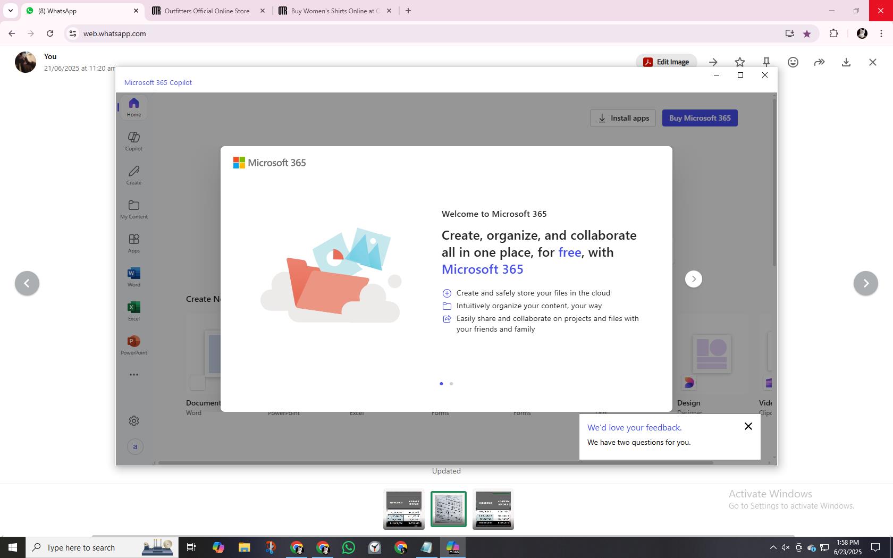Image resolution: width=893 pixels, height=558 pixels.
Task: Click the muted volume tray icon
Action: click(786, 547)
